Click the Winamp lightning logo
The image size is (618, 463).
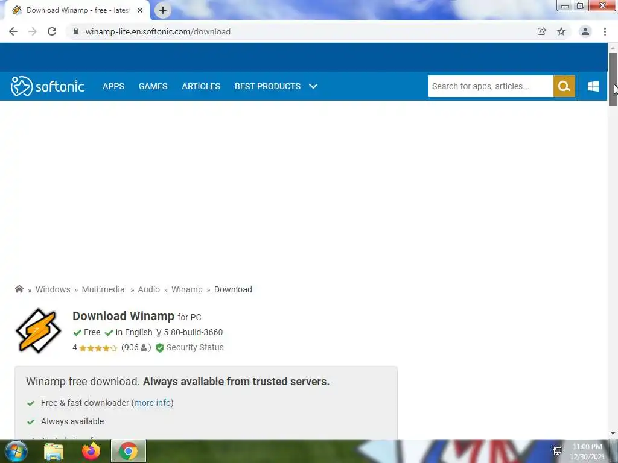[x=38, y=331]
